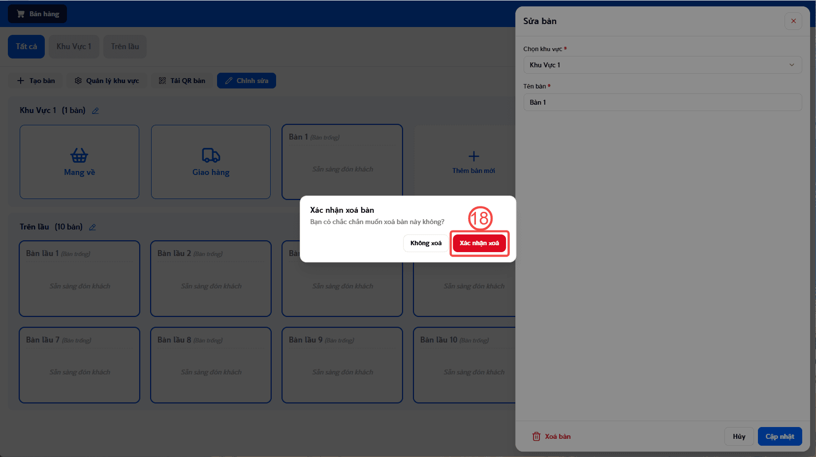Click the Thêm bàn mới plus card
Viewport: 816px width, 457px height.
click(473, 162)
